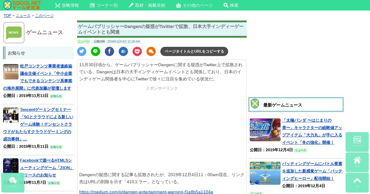Screen dimensions: 370x194
Task: Jump to top with arrow button
Action: tap(357, 183)
